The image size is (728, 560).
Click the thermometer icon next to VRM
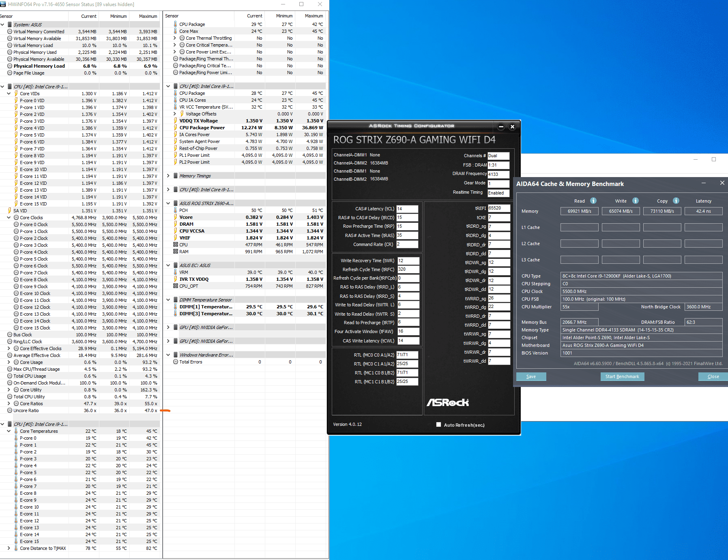point(176,272)
